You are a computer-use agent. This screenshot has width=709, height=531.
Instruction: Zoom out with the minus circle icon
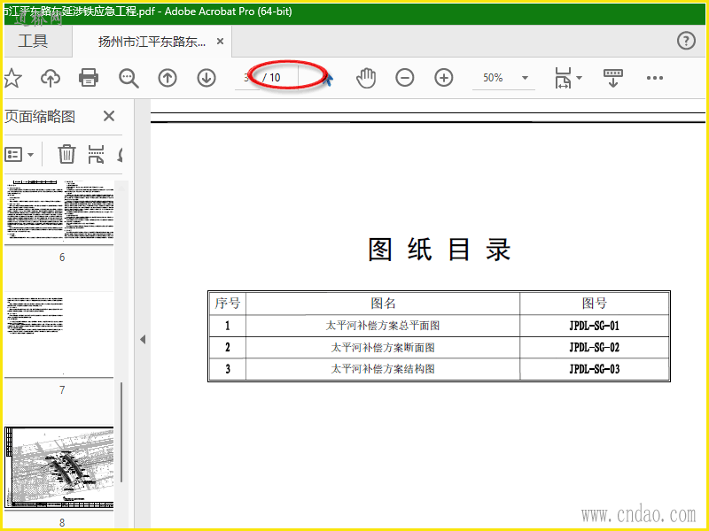point(405,78)
